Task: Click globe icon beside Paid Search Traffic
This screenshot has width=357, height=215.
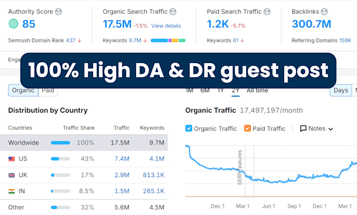Action: (267, 12)
